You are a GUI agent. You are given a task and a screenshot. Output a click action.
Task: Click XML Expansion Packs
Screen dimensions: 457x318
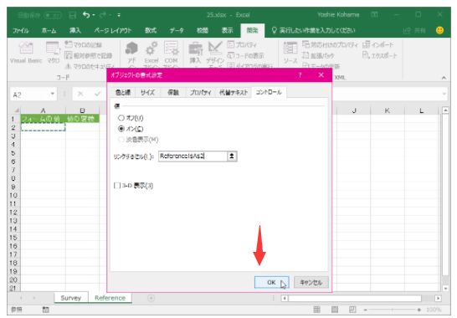(318, 55)
